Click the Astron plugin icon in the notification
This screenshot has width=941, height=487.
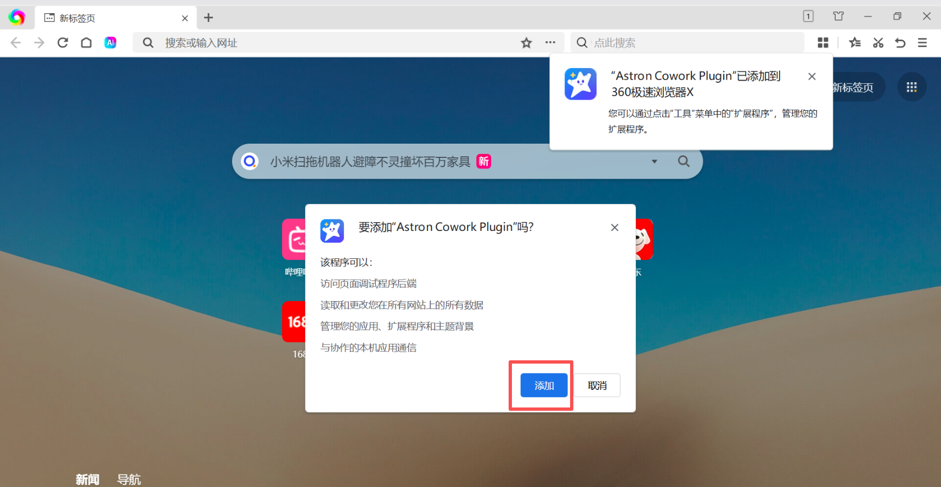click(581, 84)
